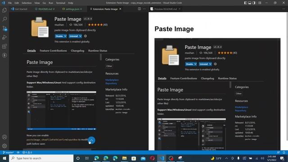Open the View menu
Image resolution: width=288 pixels, height=162 pixels.
[37, 3]
